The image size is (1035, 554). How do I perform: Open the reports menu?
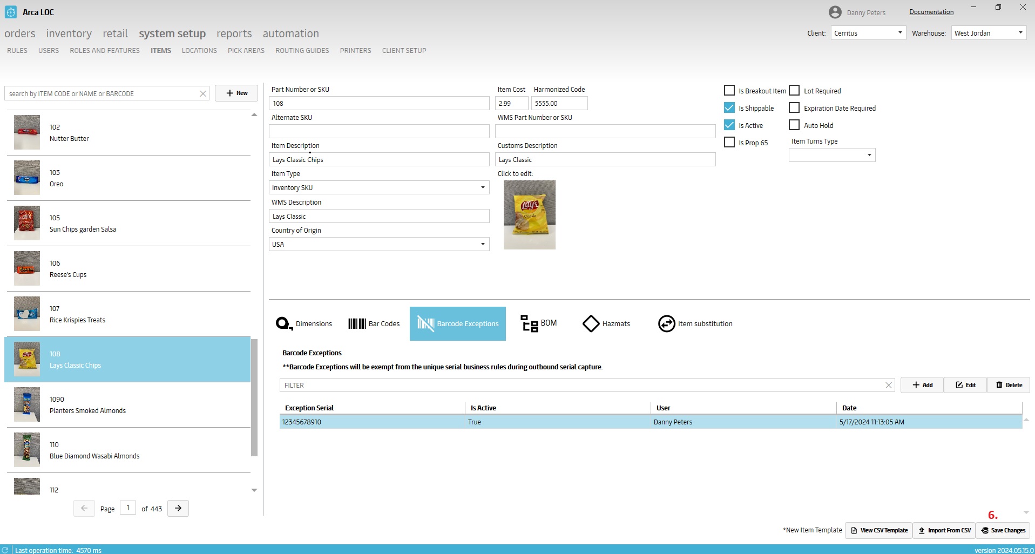tap(234, 33)
